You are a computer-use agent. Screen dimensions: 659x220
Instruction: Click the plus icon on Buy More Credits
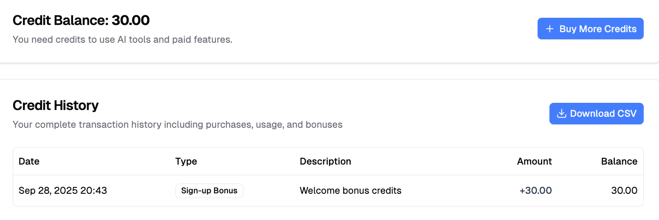(x=549, y=29)
